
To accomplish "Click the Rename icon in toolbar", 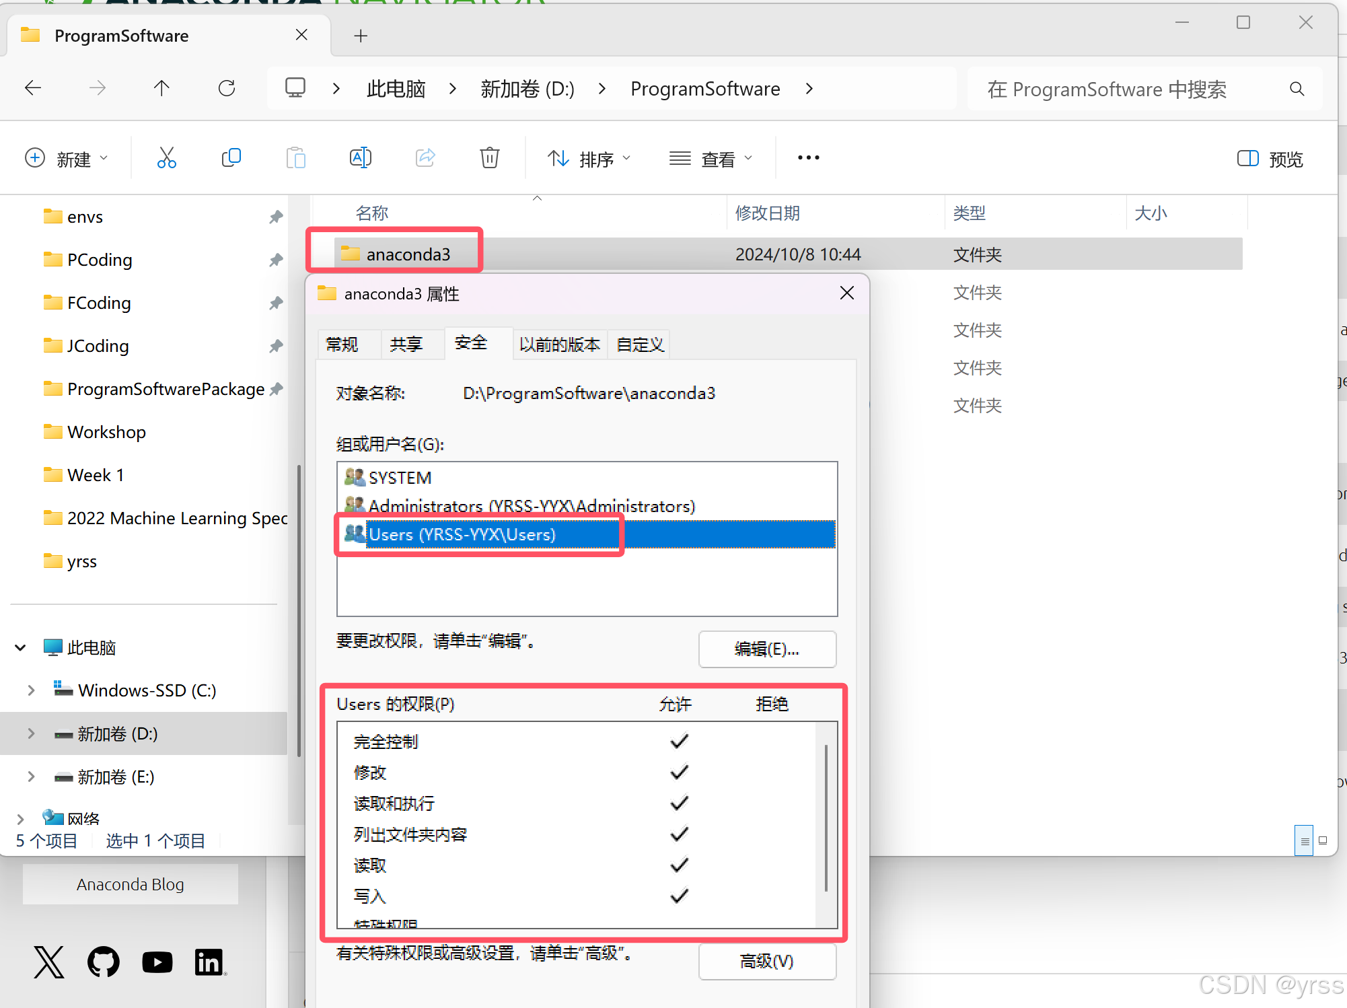I will pyautogui.click(x=361, y=158).
